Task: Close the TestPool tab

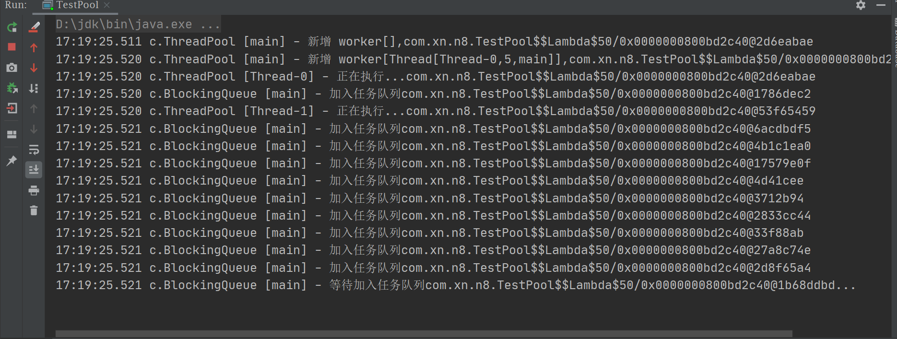Action: point(107,5)
